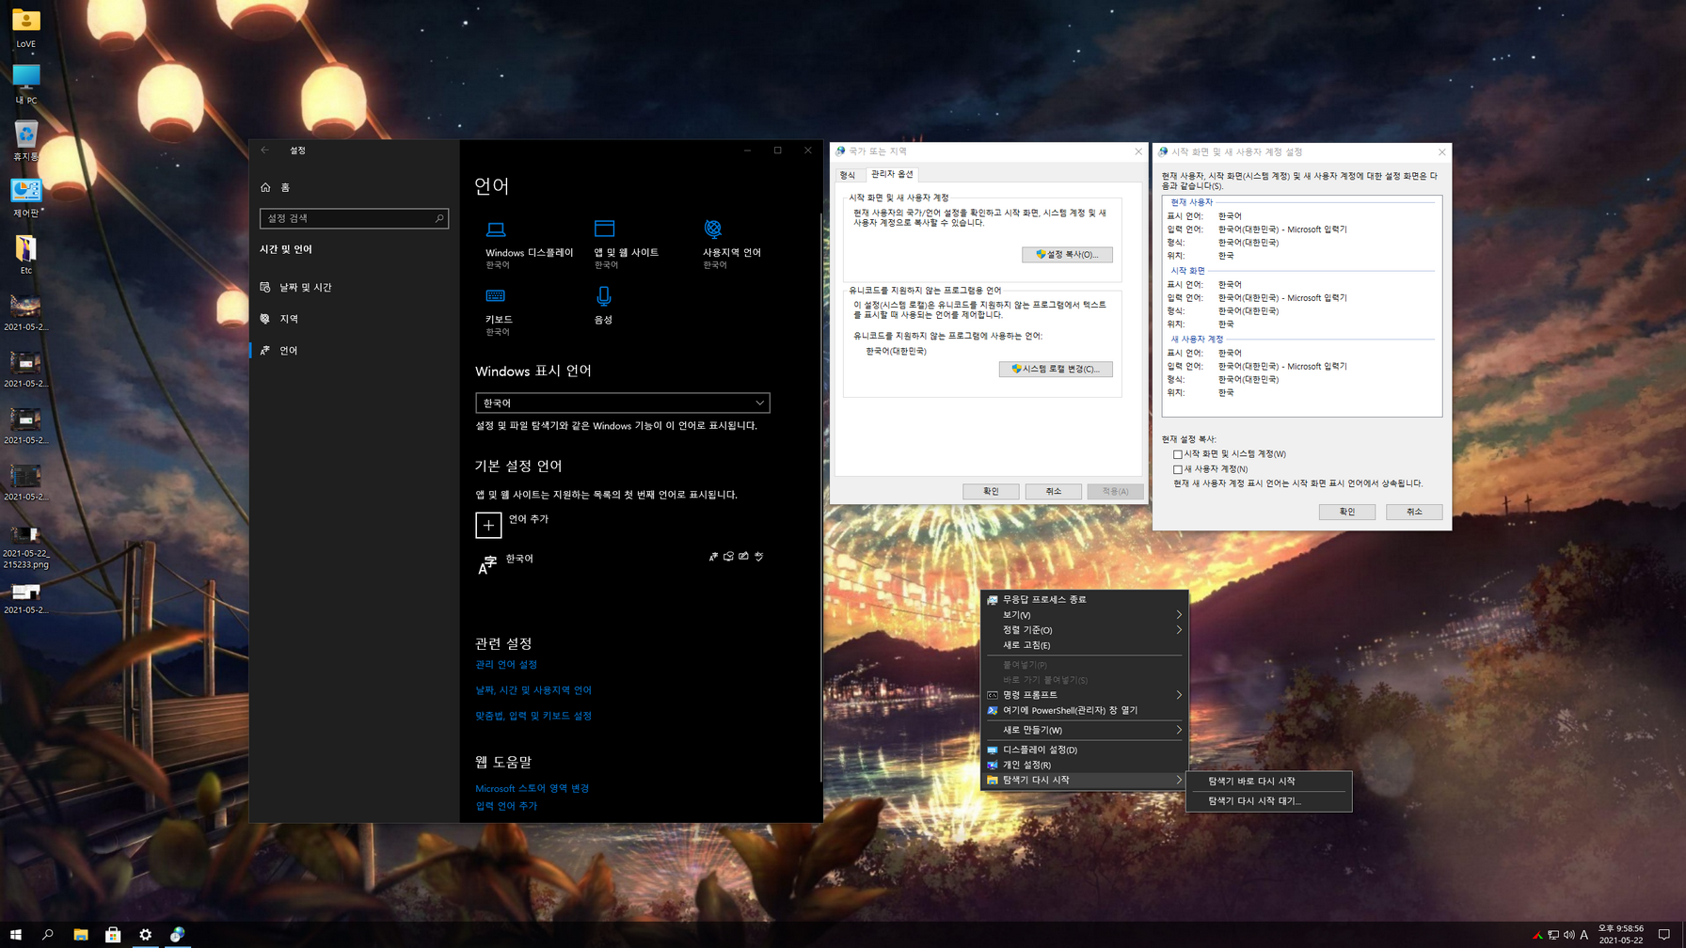Open the 음성 microphone icon
Image resolution: width=1686 pixels, height=948 pixels.
pos(604,296)
